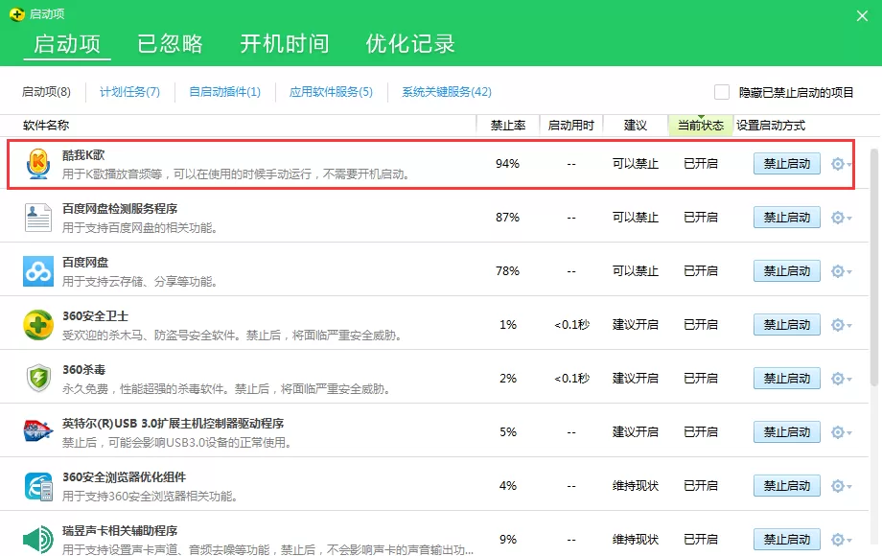Click the 360 logo in title bar
882x556 pixels.
[x=17, y=14]
